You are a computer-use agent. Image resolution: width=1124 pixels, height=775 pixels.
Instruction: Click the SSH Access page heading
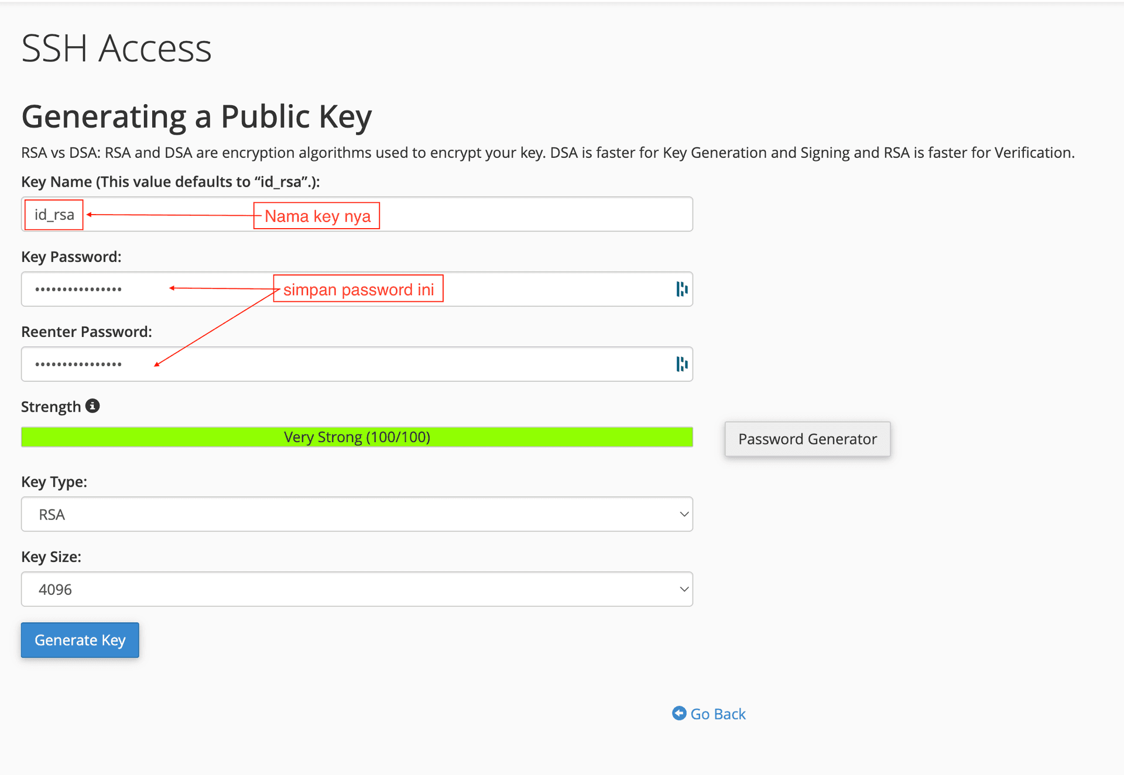(116, 48)
